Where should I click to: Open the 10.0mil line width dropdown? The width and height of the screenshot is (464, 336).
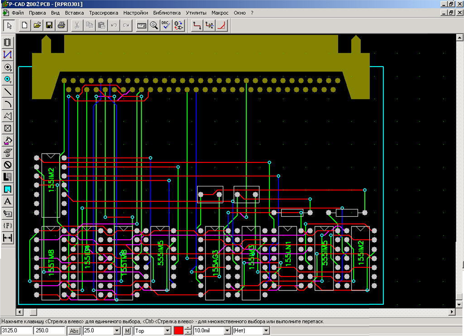point(227,331)
